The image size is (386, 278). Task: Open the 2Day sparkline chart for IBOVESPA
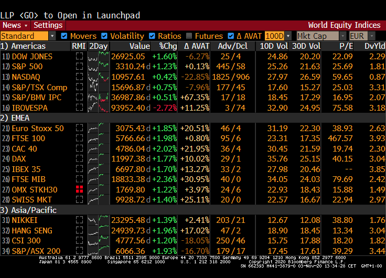(99, 108)
